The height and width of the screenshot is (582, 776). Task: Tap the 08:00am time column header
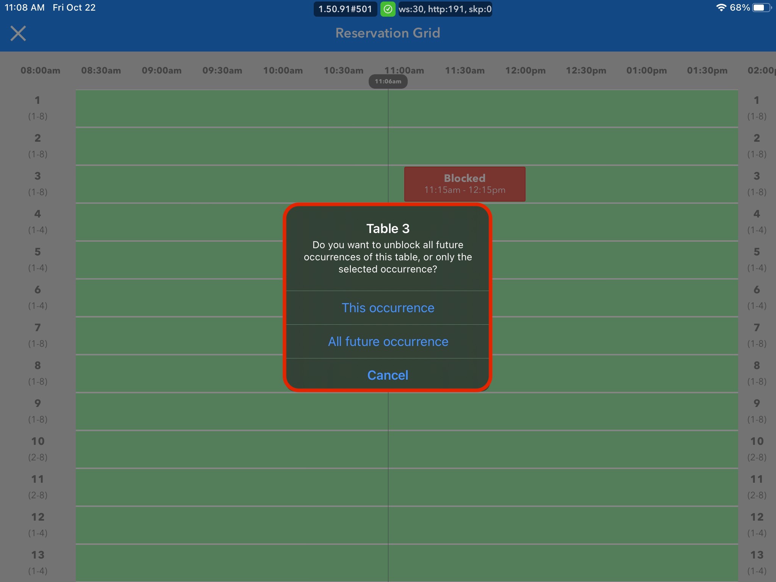[x=41, y=70]
